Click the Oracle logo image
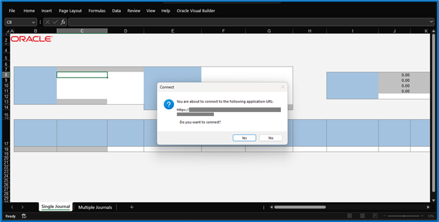This screenshot has height=222, width=439. (32, 39)
